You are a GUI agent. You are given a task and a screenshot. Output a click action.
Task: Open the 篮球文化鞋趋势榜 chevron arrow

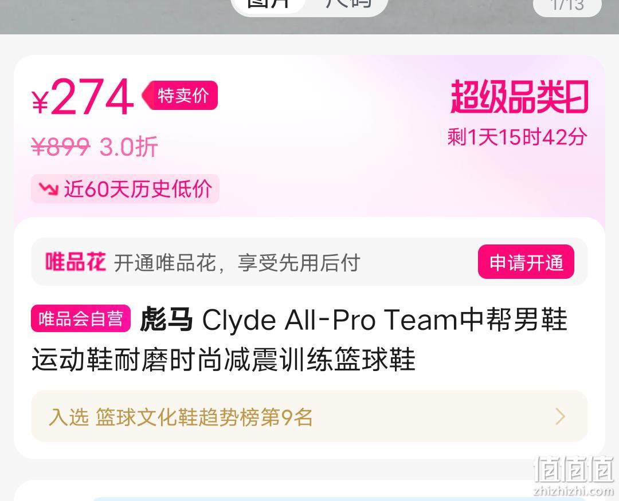(560, 417)
